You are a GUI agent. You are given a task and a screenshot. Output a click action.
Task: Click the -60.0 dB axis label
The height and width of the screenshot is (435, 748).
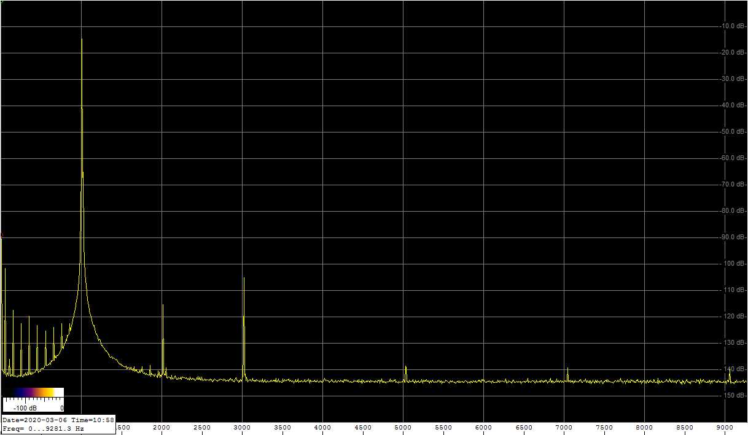tap(733, 158)
